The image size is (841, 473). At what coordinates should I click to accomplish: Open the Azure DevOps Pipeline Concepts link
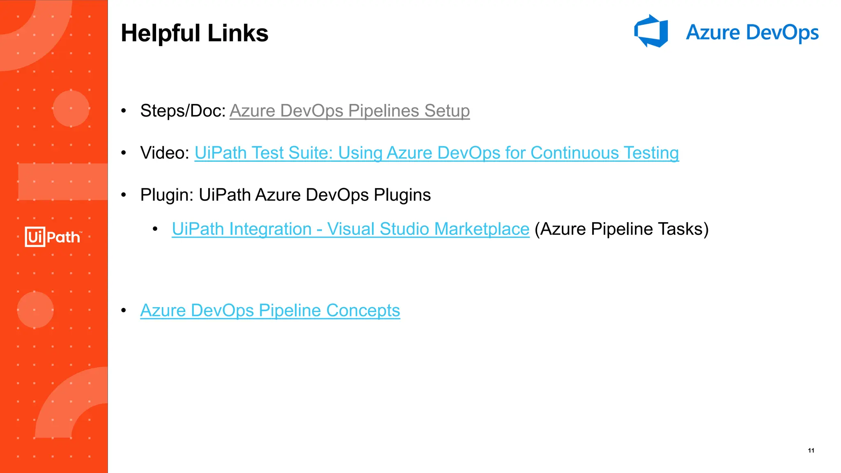click(270, 310)
